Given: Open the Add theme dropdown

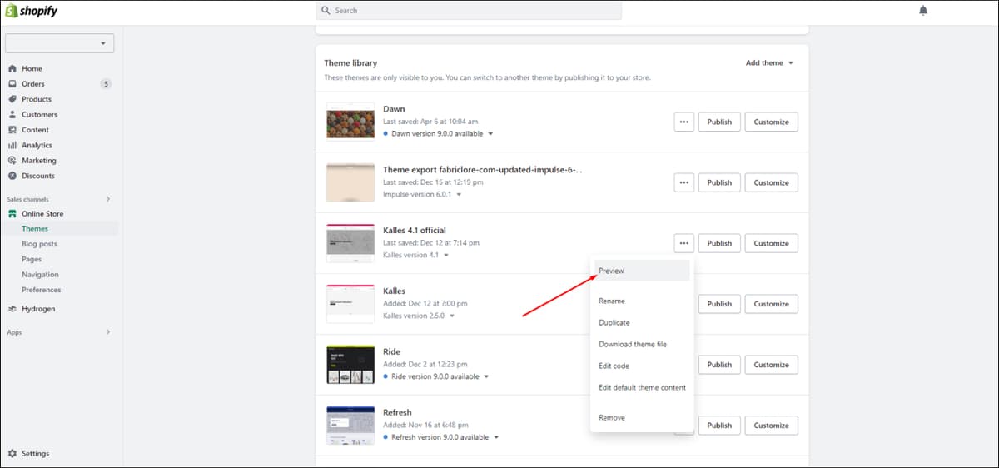Looking at the screenshot, I should click(x=770, y=63).
